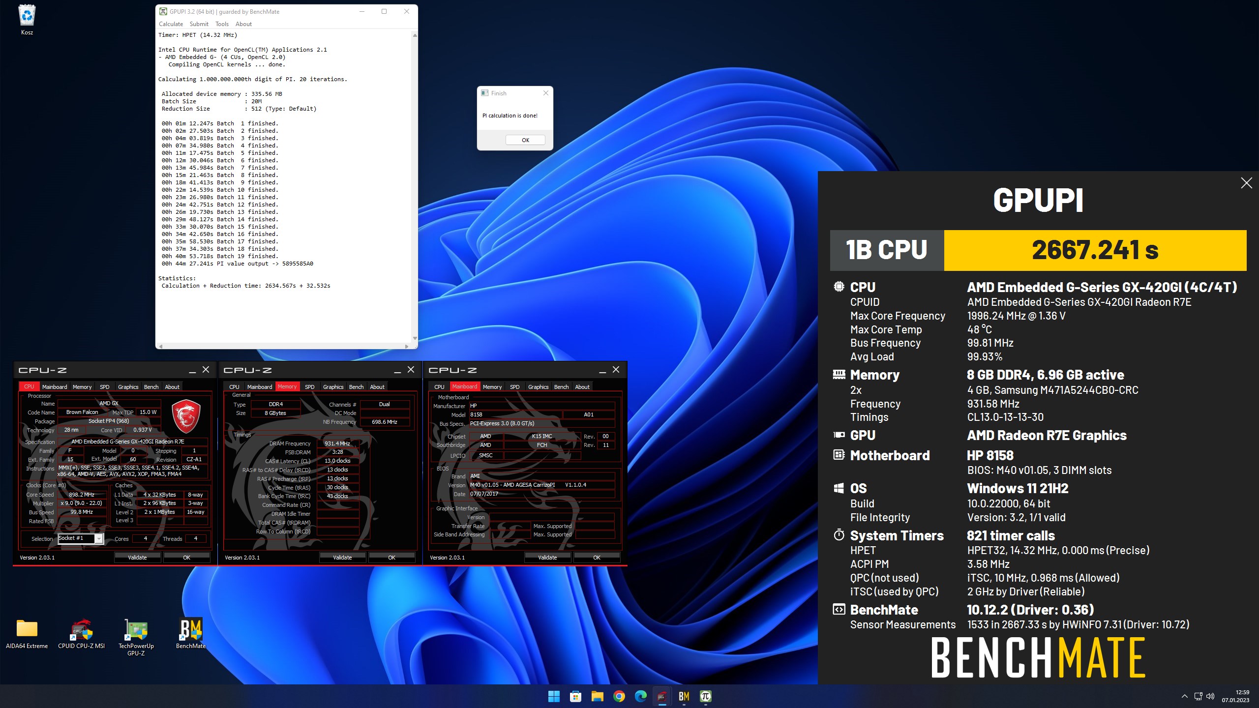This screenshot has width=1259, height=708.
Task: Click MSI dragon logo in CPU-Z
Action: click(186, 416)
